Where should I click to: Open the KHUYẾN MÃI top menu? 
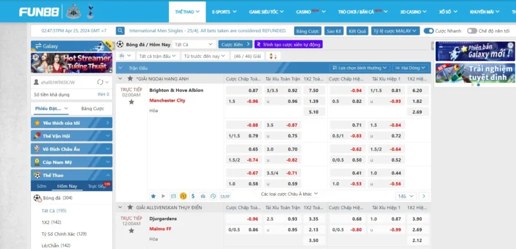point(484,12)
